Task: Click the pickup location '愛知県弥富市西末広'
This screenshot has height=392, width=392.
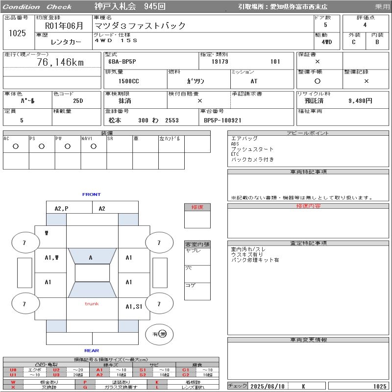Action: click(298, 7)
